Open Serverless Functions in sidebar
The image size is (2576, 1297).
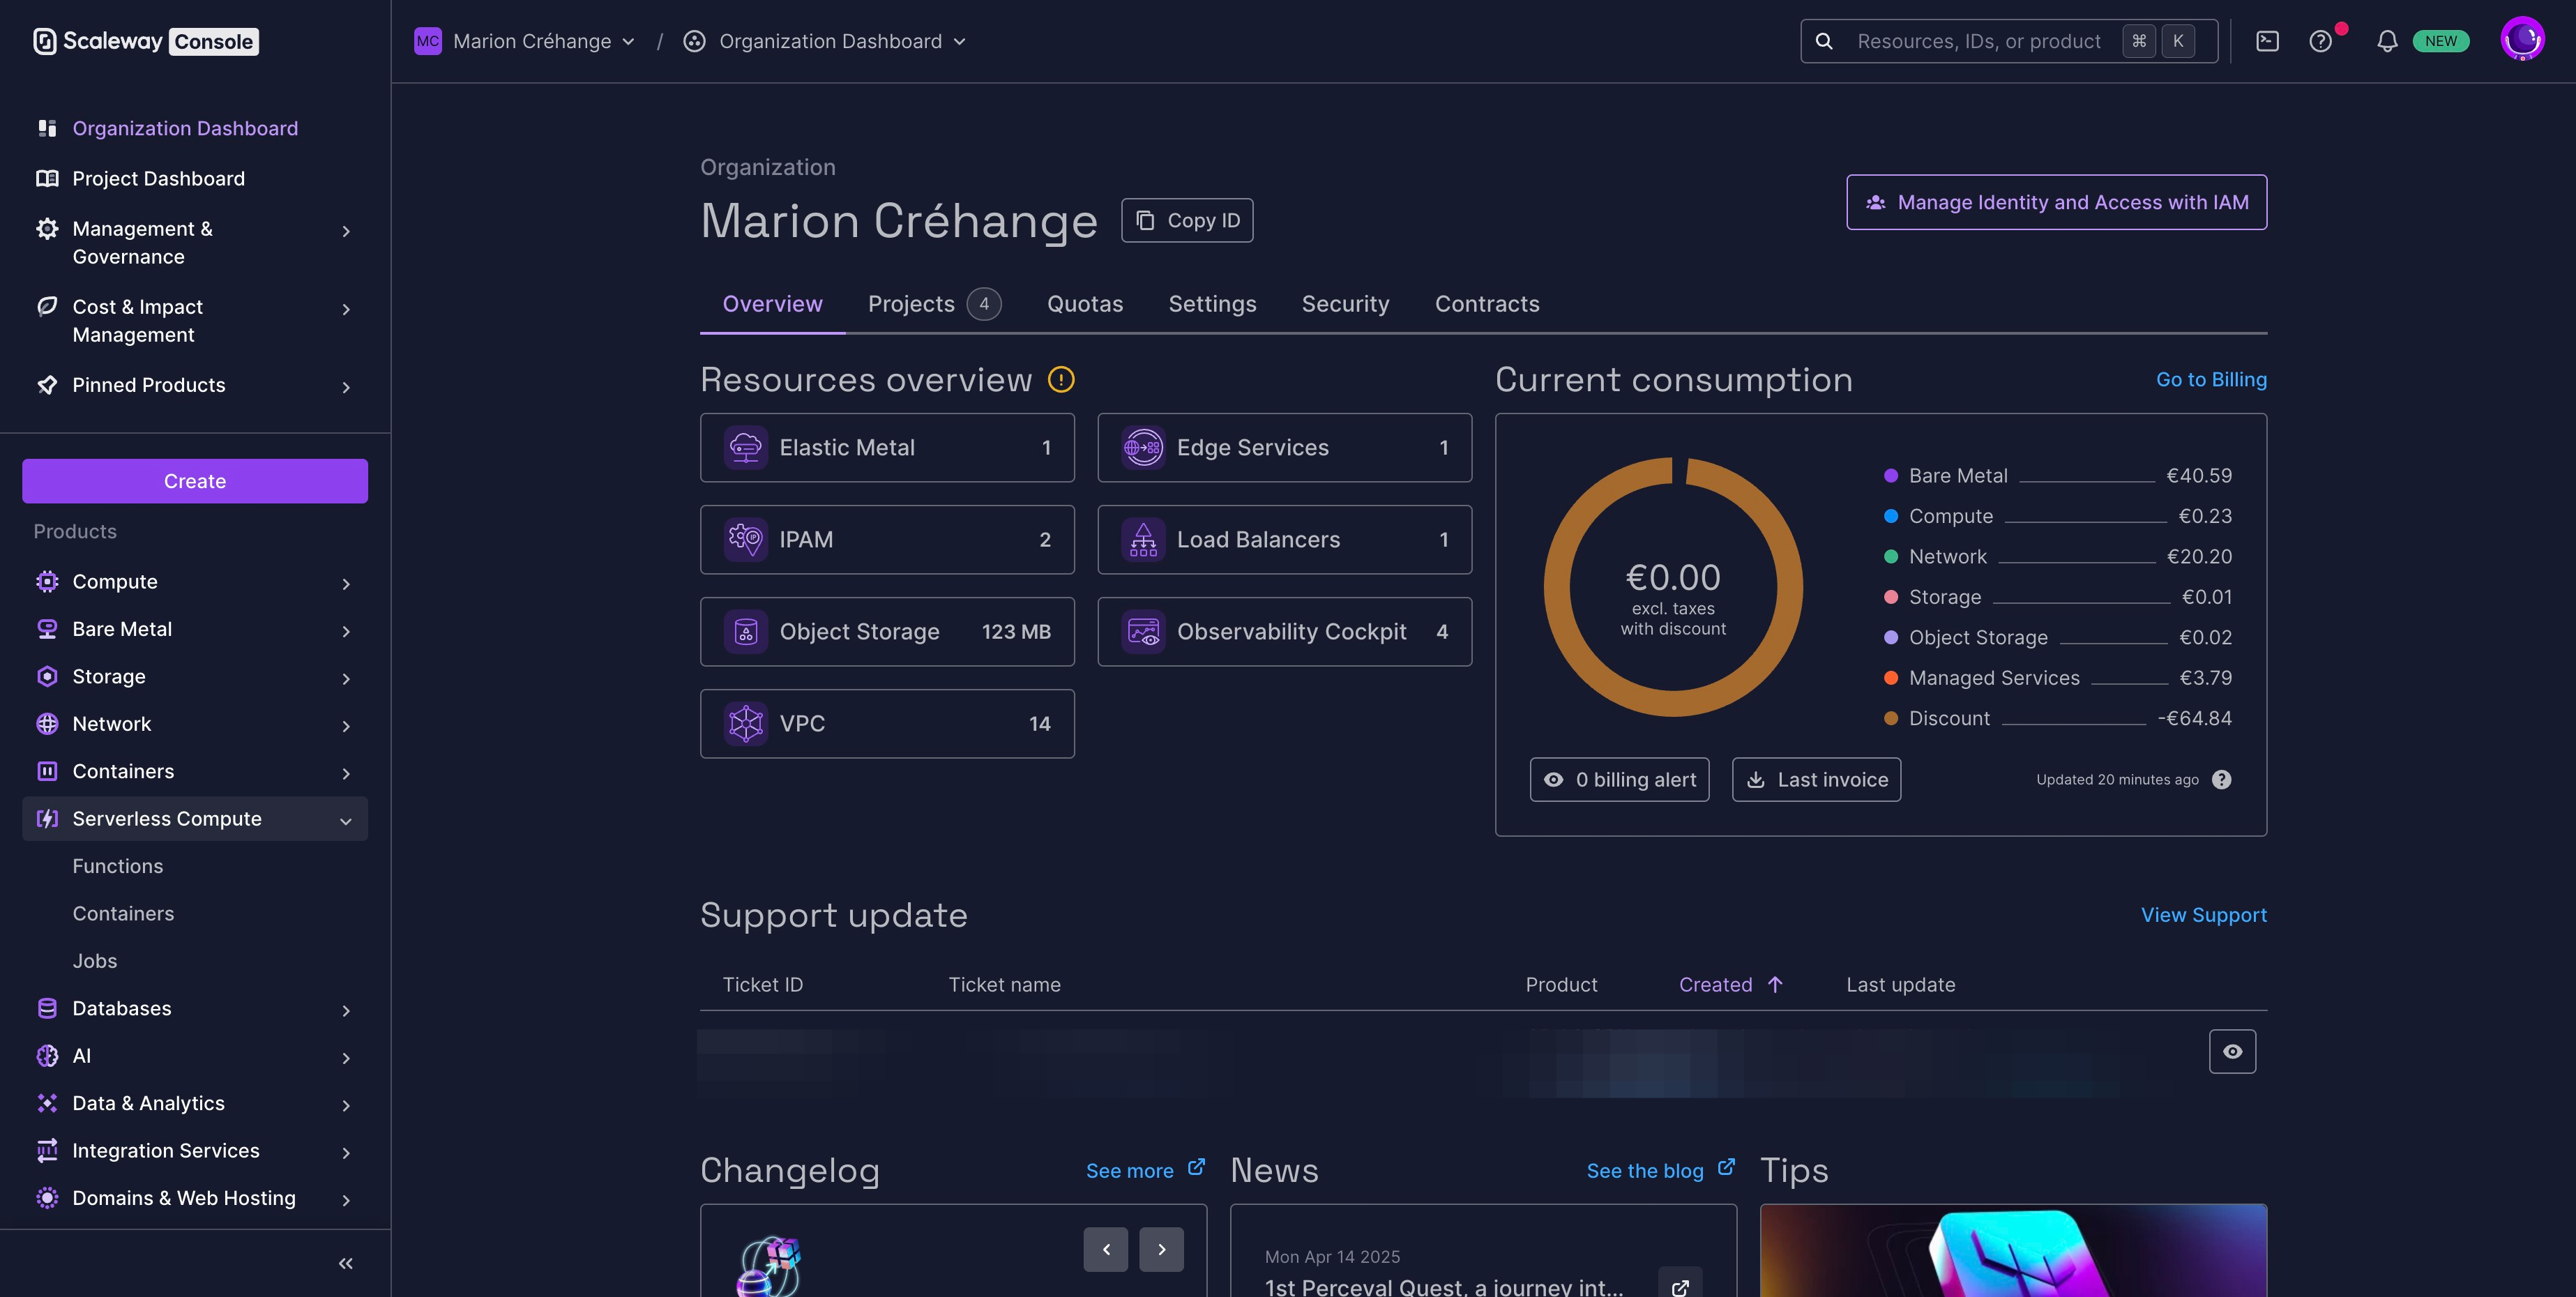coord(118,867)
